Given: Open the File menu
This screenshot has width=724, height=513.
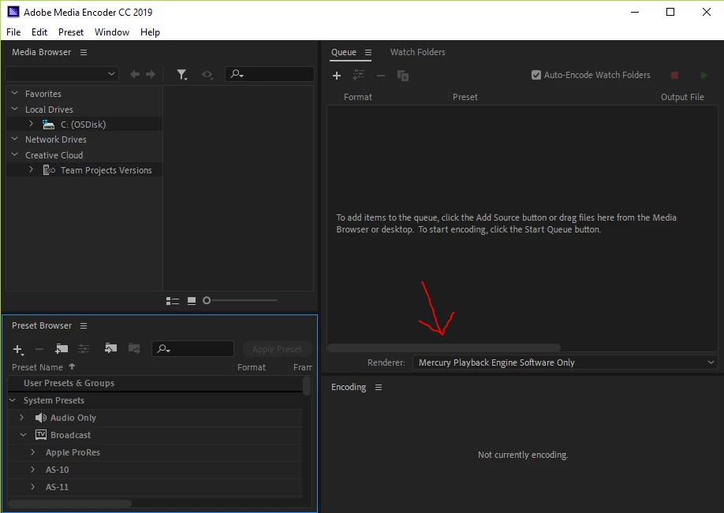Looking at the screenshot, I should [13, 32].
